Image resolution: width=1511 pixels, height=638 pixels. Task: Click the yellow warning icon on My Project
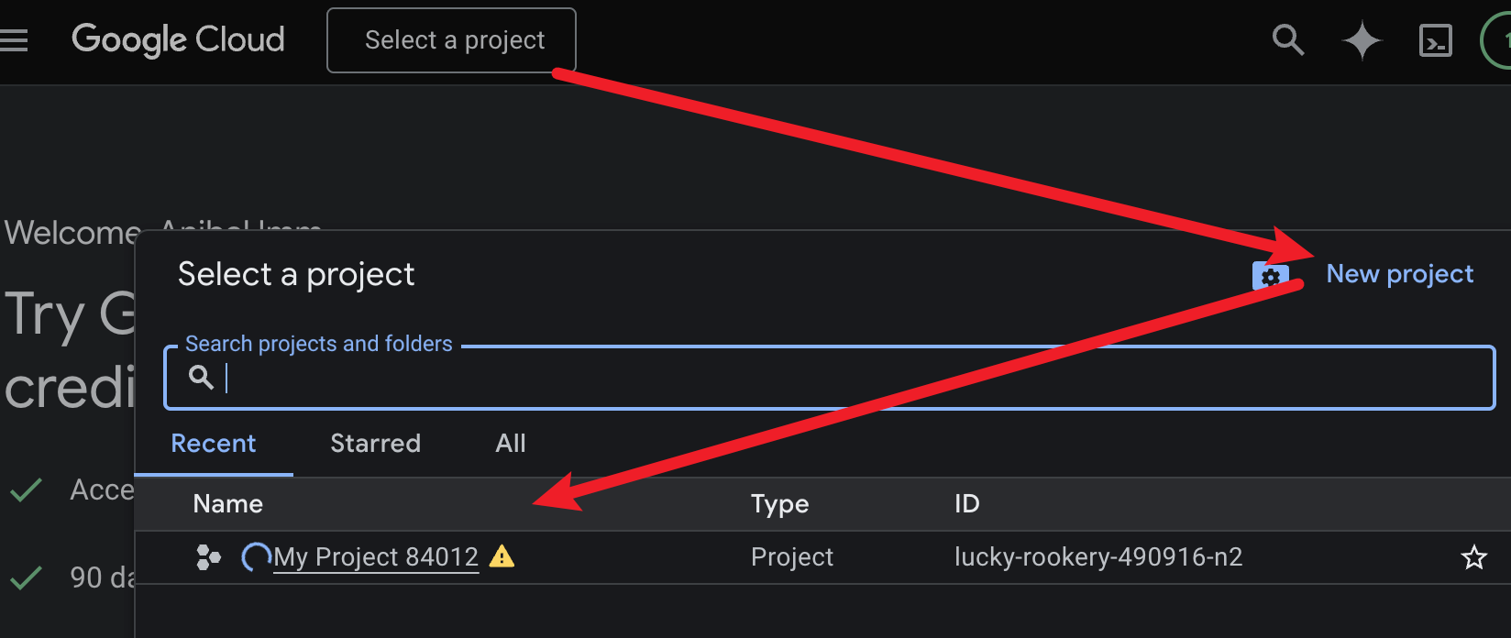click(x=502, y=556)
